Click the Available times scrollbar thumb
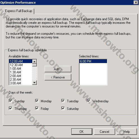Viewport: 139px width, 139px height. coord(35,65)
